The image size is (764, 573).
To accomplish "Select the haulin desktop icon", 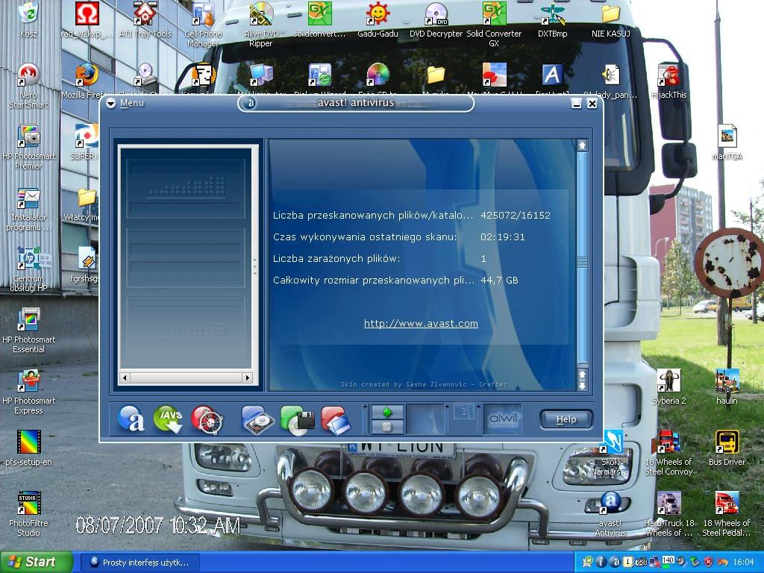I will coord(727,387).
